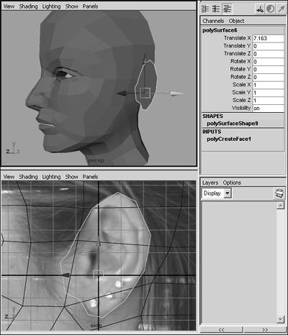Click the arrow hyperbolic icon
Screen dimensions: 288x335
click(281, 9)
